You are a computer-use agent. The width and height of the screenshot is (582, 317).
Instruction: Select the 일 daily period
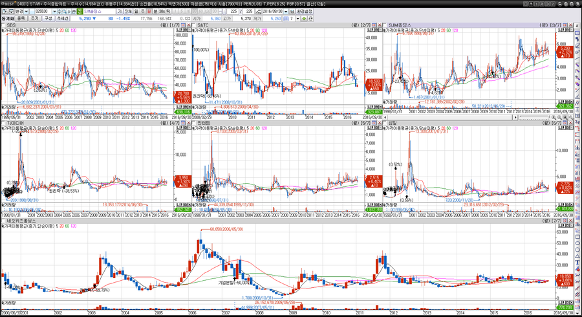(x=136, y=12)
